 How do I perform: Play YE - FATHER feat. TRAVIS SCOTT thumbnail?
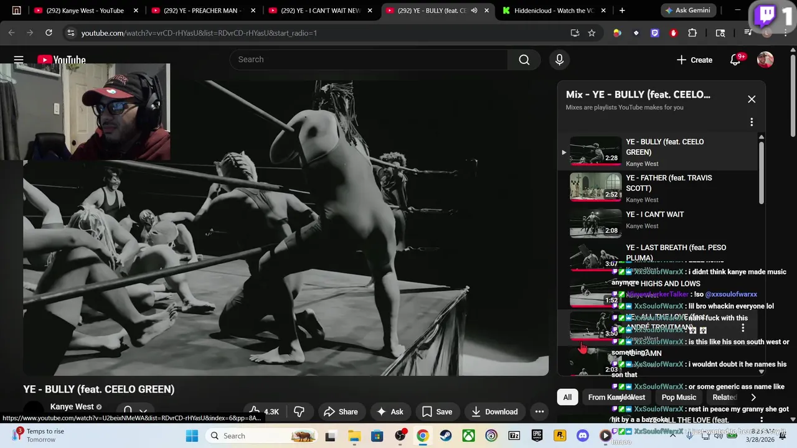coord(596,187)
